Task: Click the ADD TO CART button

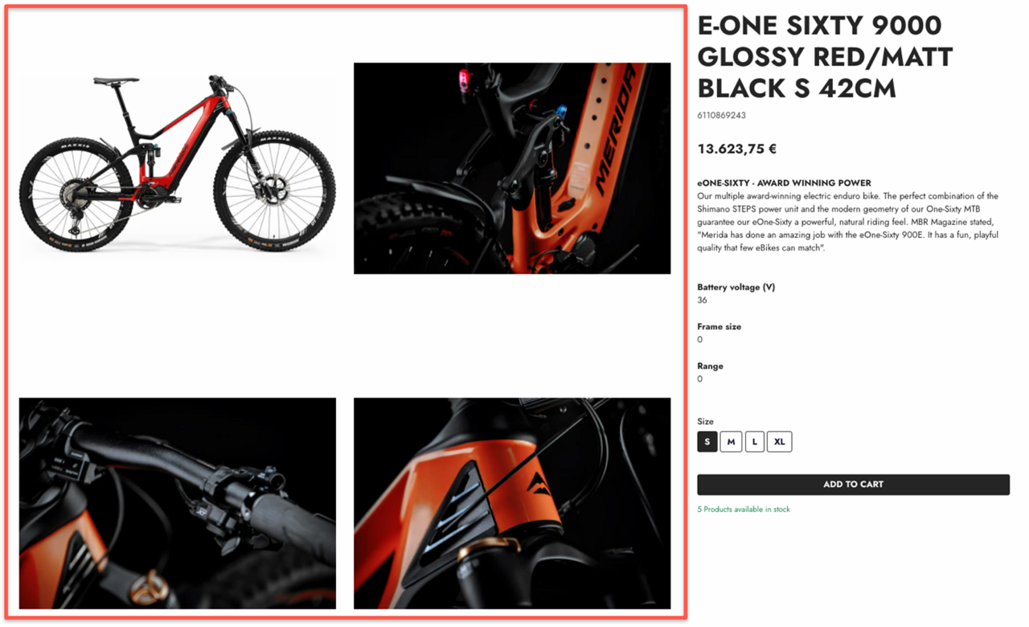Action: coord(853,484)
